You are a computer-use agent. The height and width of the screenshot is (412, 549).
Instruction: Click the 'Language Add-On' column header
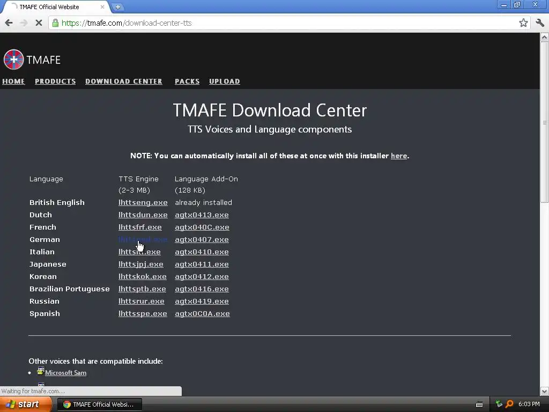206,179
